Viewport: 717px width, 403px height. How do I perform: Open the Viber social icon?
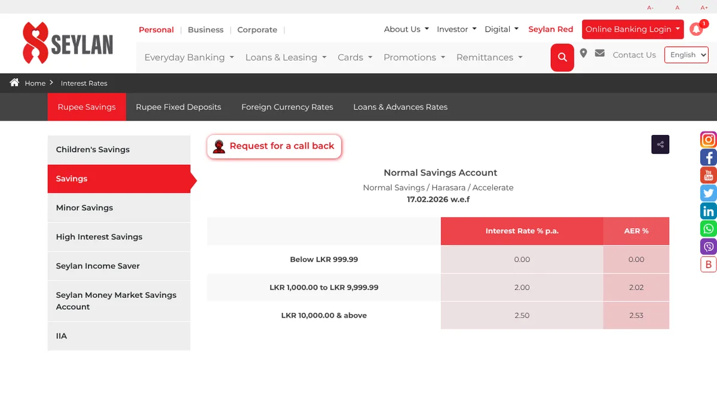pos(709,247)
